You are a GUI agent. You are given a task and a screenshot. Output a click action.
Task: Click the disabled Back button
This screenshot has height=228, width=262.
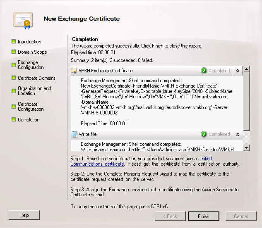click(170, 216)
